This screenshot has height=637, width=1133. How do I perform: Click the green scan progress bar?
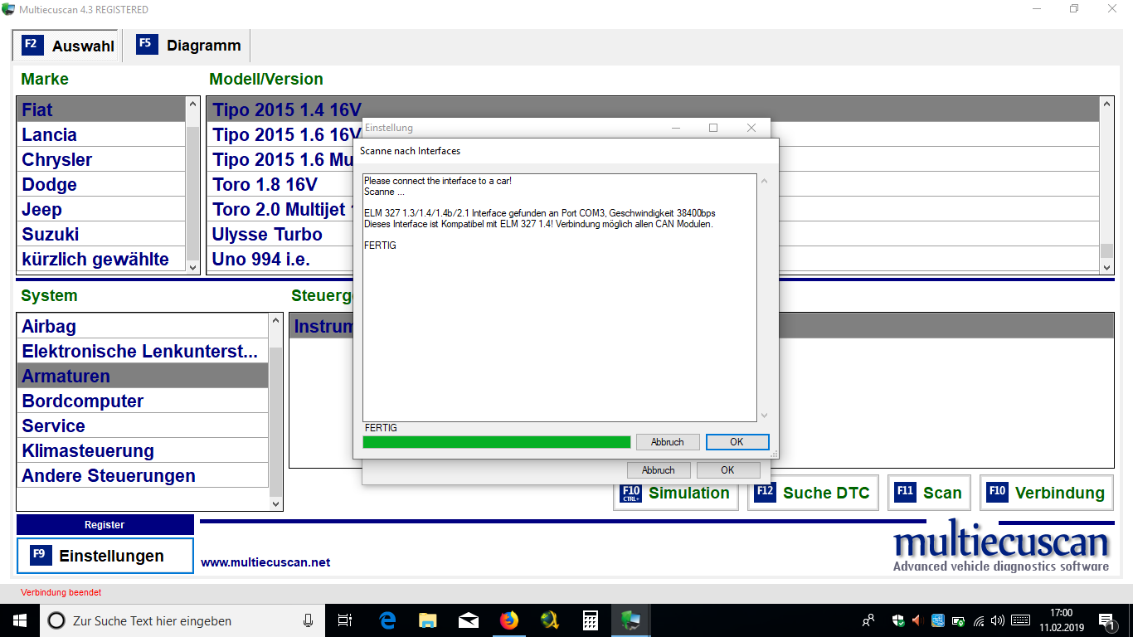496,442
